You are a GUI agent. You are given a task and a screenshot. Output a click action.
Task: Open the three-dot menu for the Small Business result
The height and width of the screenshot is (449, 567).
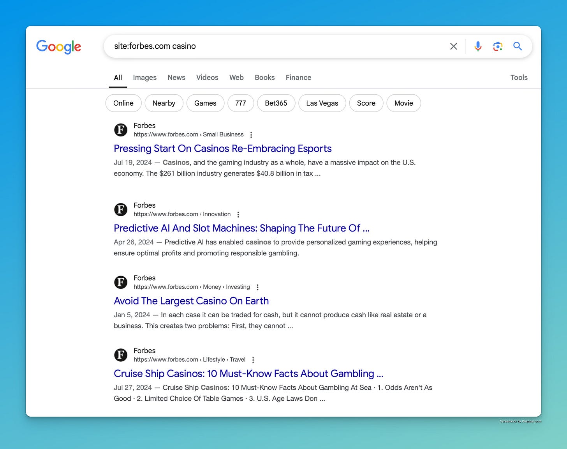click(x=251, y=135)
